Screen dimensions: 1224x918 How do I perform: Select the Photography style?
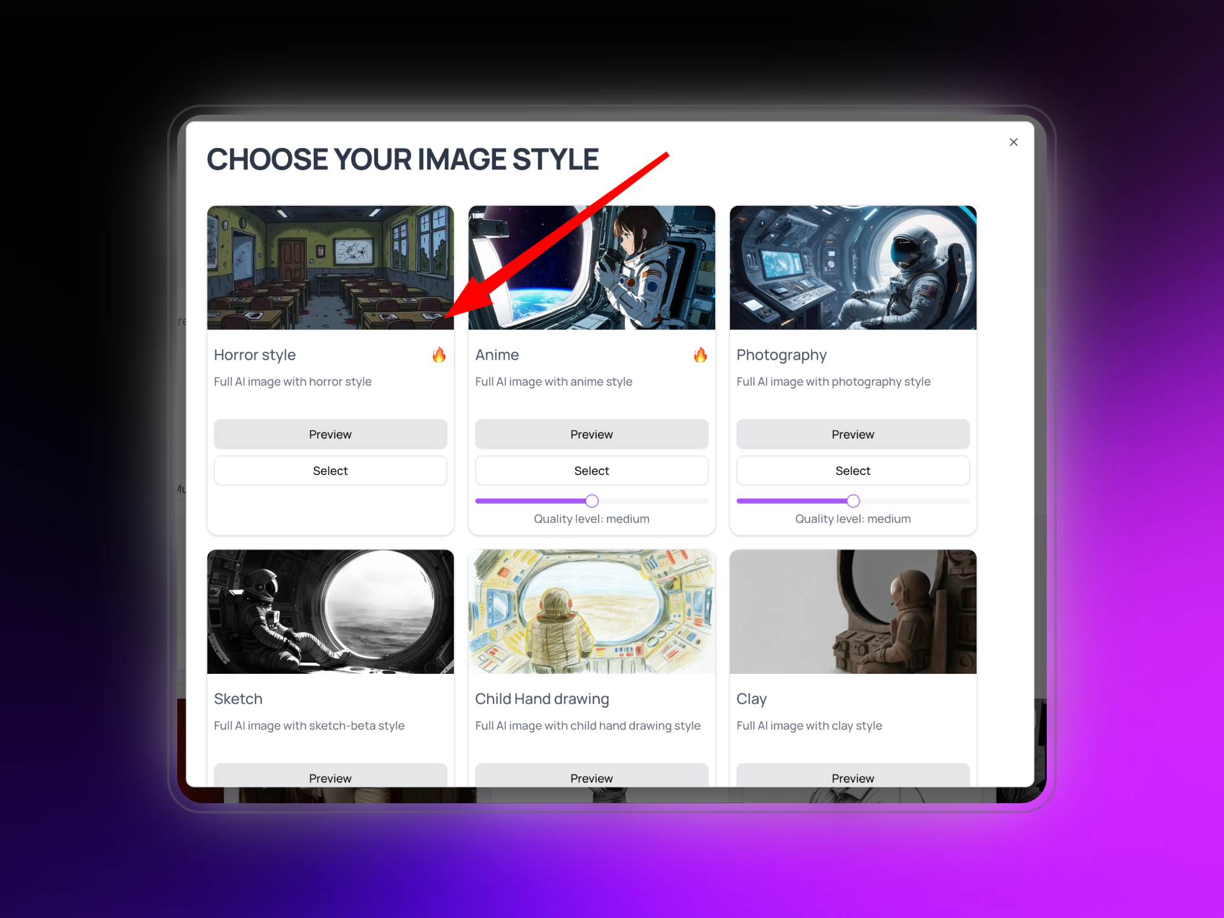coord(853,470)
